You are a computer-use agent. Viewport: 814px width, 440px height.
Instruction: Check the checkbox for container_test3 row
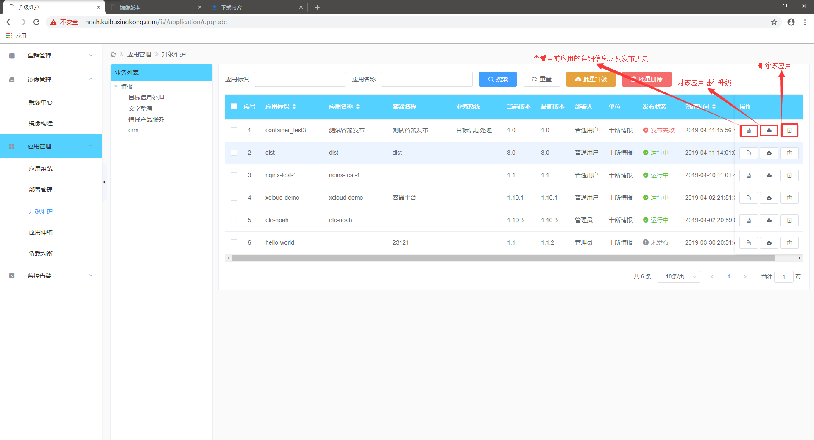tap(234, 130)
